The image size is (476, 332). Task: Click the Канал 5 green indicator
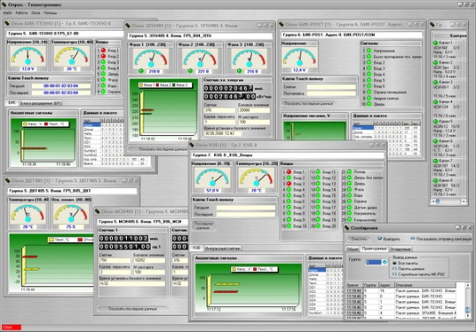click(435, 122)
